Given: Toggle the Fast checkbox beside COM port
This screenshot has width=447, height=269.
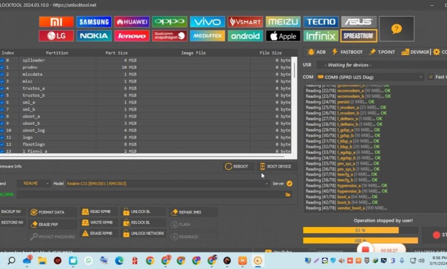Looking at the screenshot, I should (x=431, y=77).
